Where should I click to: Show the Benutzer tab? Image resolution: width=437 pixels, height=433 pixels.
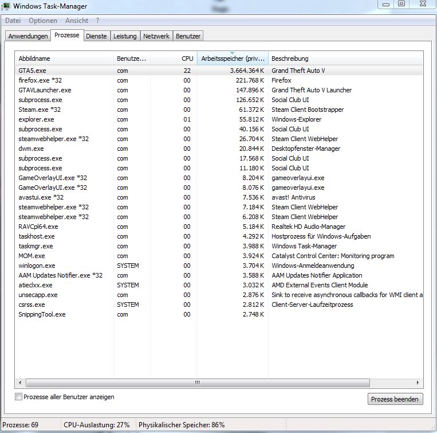click(188, 36)
